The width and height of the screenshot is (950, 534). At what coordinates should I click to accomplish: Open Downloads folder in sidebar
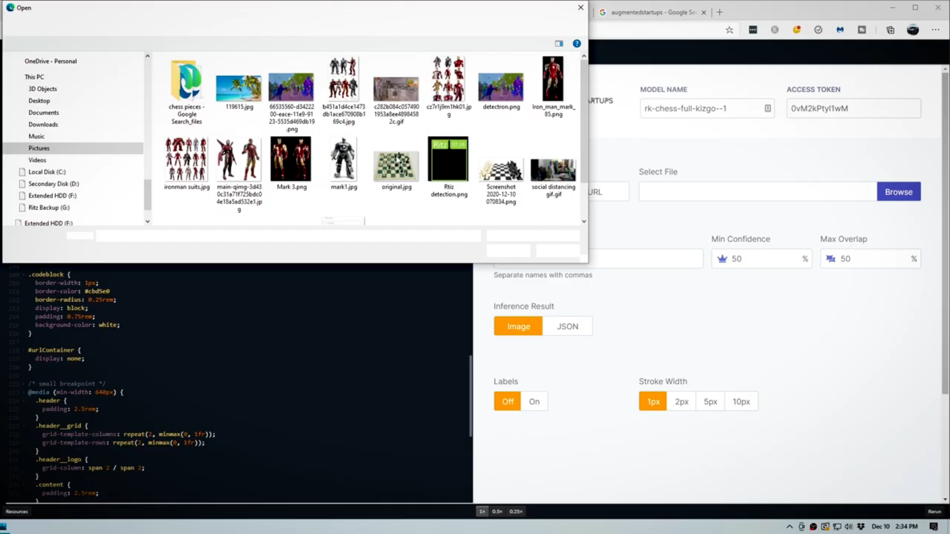click(43, 125)
